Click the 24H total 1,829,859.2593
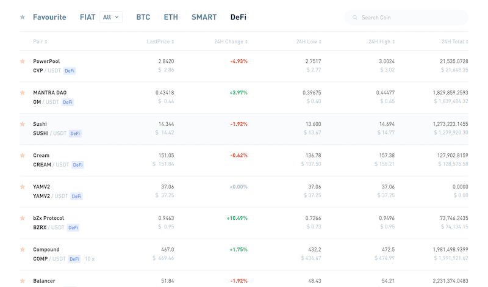The height and width of the screenshot is (287, 488). [450, 93]
